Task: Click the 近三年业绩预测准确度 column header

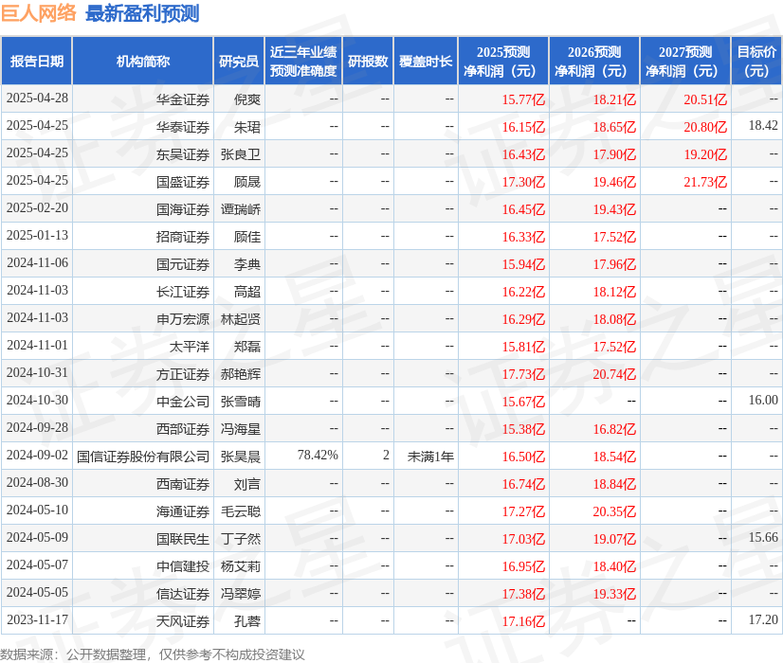Action: pos(303,61)
